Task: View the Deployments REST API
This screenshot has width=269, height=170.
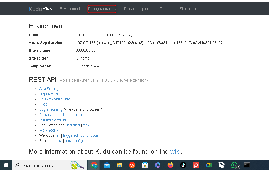Action: 50,94
